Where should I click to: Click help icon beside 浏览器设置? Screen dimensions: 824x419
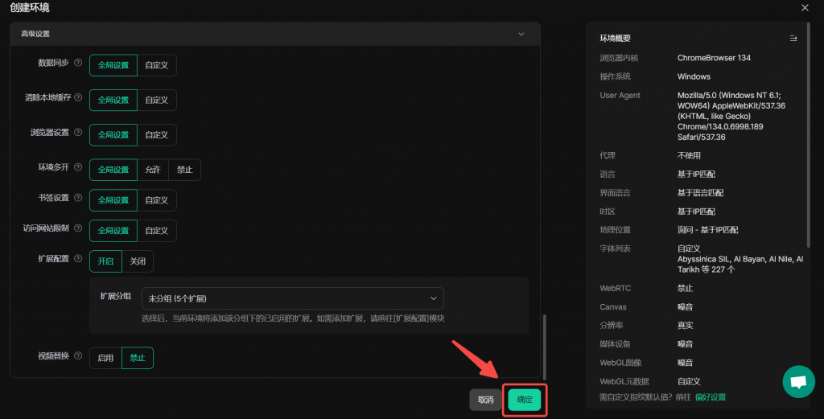point(78,133)
